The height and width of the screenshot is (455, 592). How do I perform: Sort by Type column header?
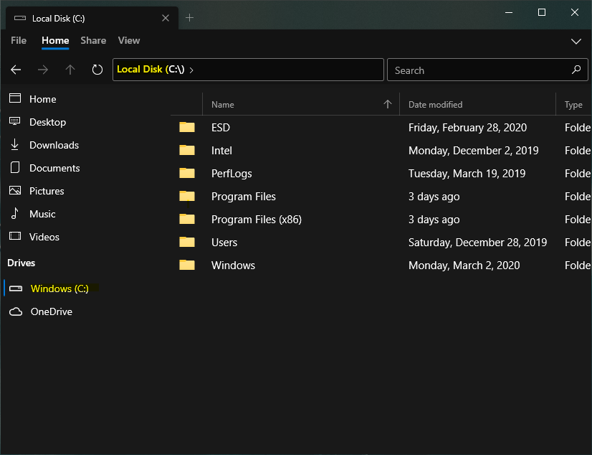pos(574,104)
